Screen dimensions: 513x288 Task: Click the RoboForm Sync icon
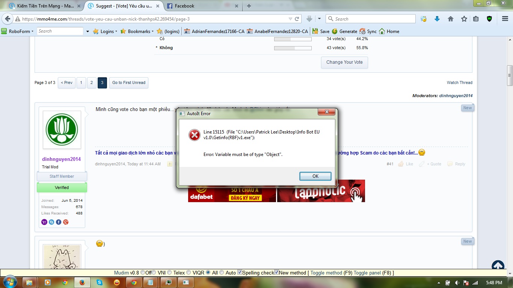(362, 31)
